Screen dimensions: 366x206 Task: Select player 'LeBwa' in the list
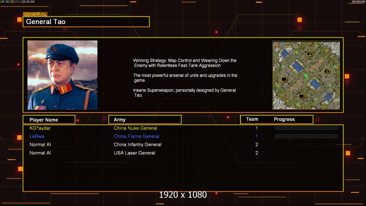(x=37, y=136)
